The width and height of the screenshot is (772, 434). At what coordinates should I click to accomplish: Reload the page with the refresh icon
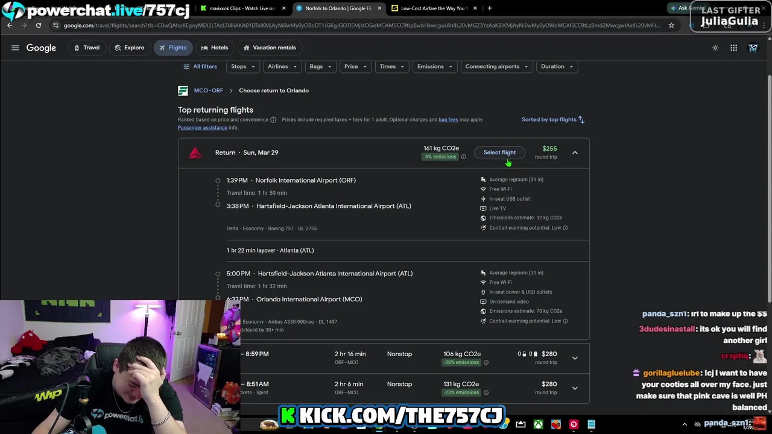39,25
